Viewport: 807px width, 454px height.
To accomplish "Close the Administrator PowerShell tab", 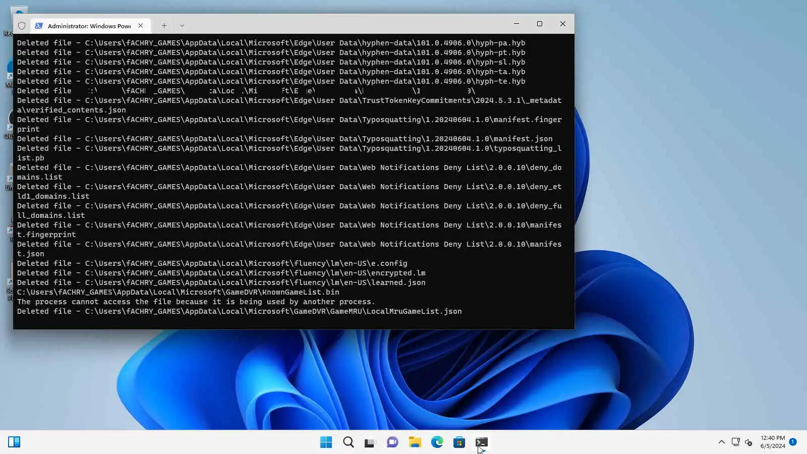I will (141, 26).
